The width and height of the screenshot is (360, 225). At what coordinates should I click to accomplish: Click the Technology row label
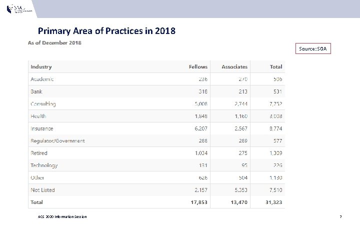[44, 165]
